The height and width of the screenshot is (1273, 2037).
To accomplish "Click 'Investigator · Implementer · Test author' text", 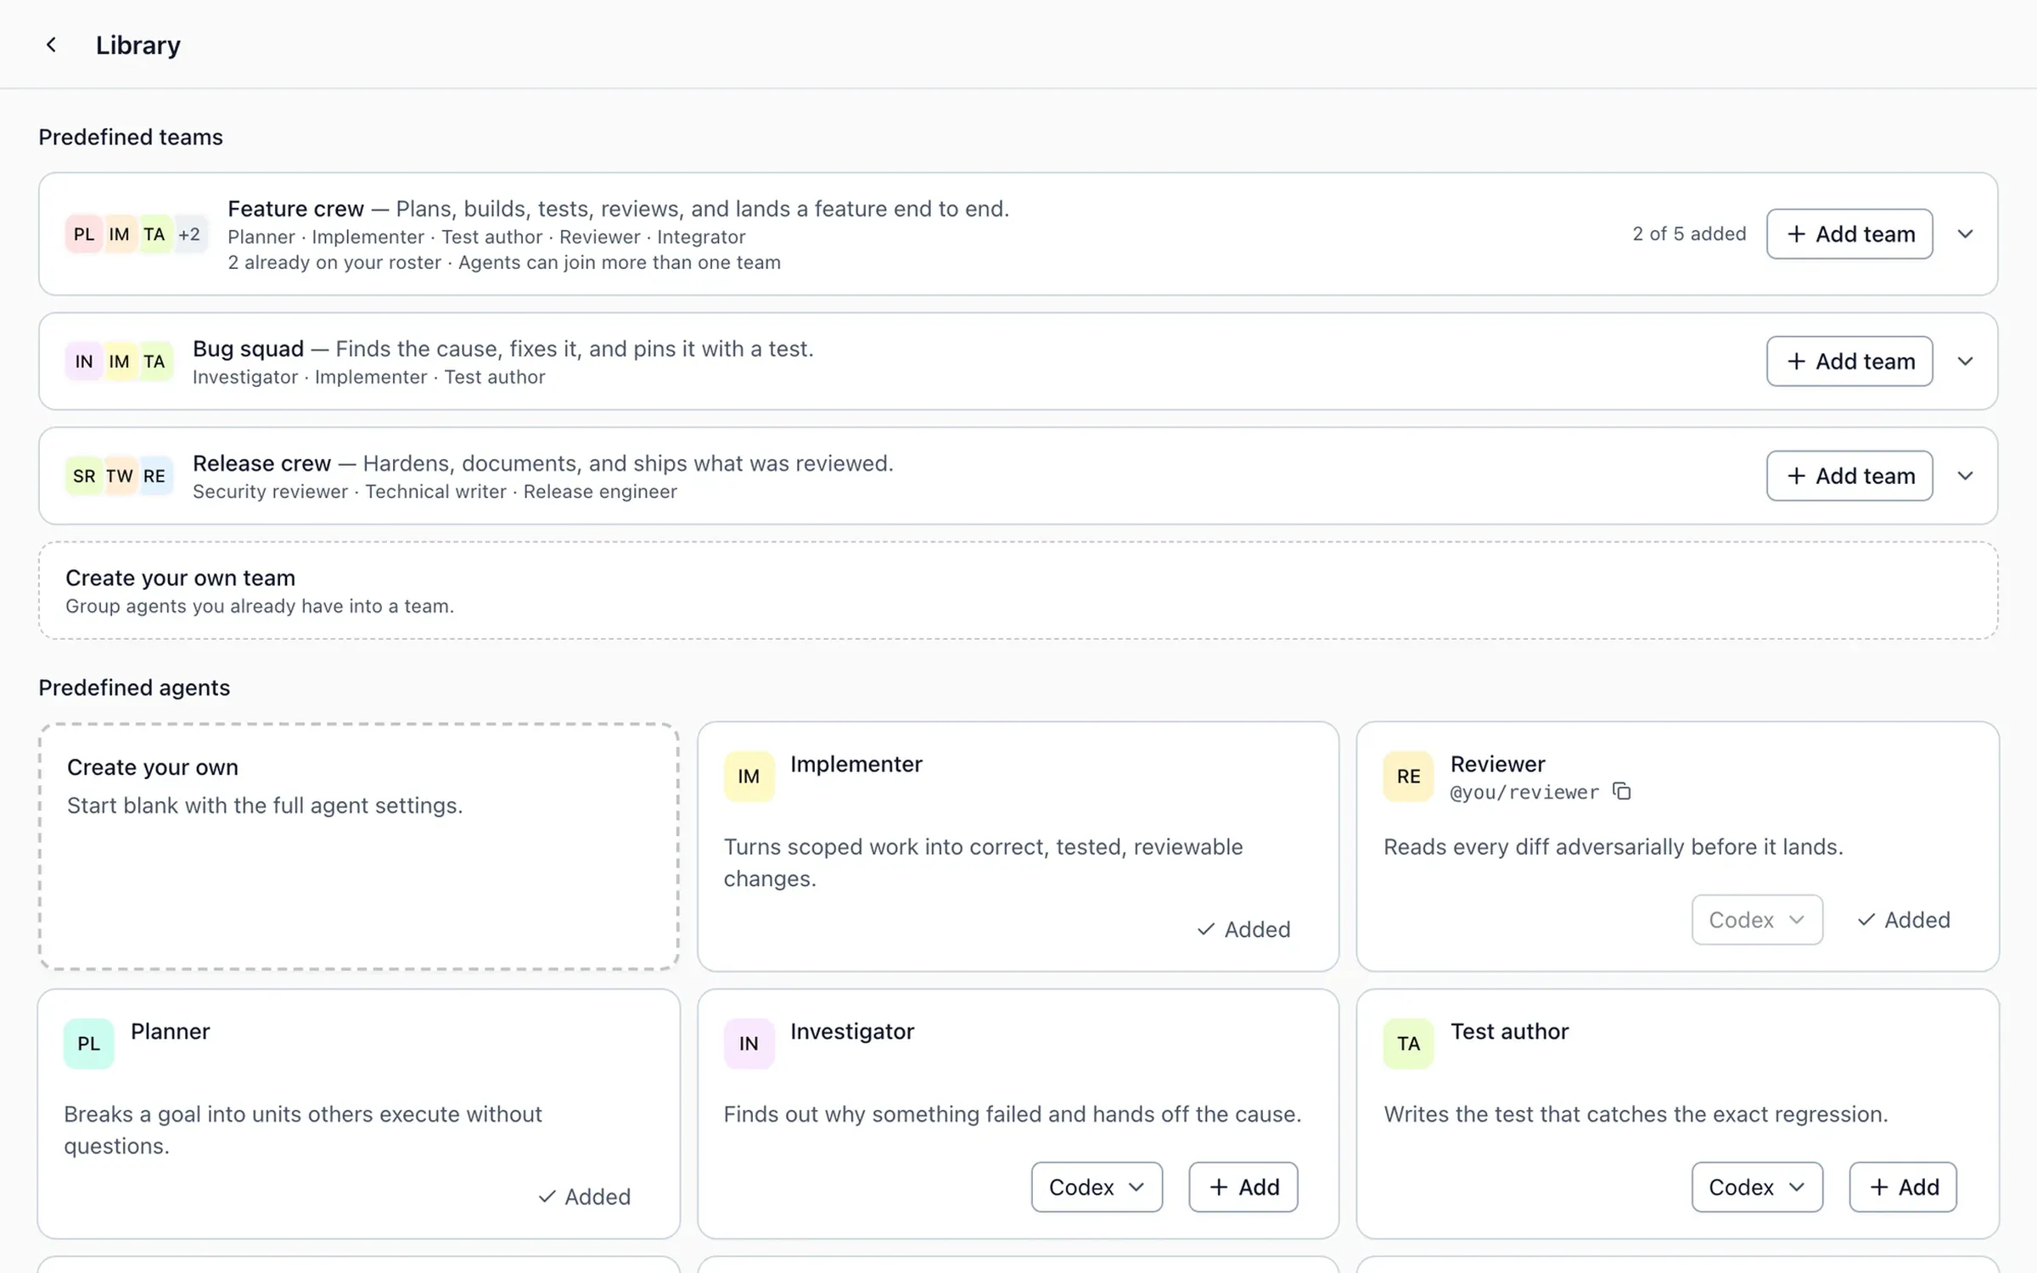I will coord(368,378).
